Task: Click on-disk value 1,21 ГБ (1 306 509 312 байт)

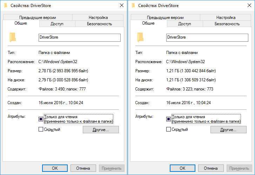Action: pyautogui.click(x=191, y=80)
